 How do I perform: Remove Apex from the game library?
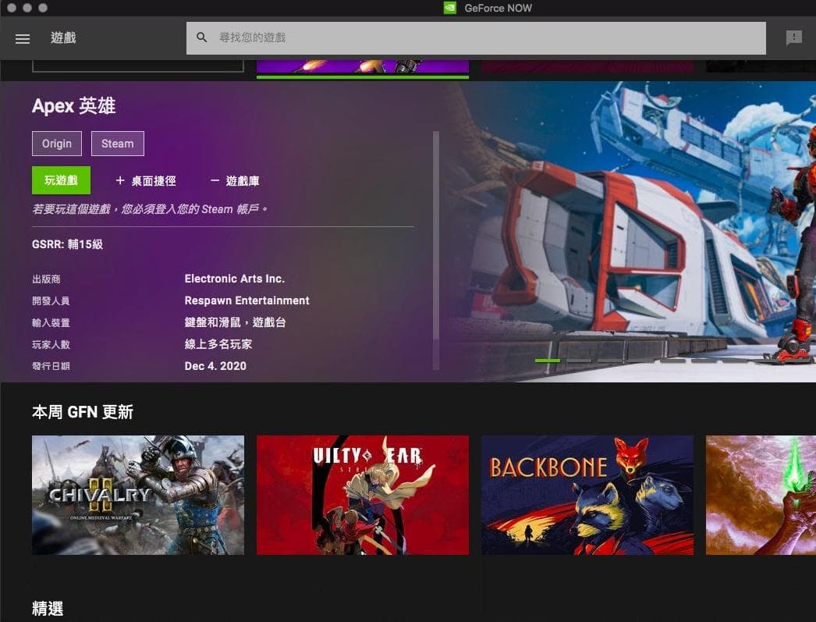point(235,180)
